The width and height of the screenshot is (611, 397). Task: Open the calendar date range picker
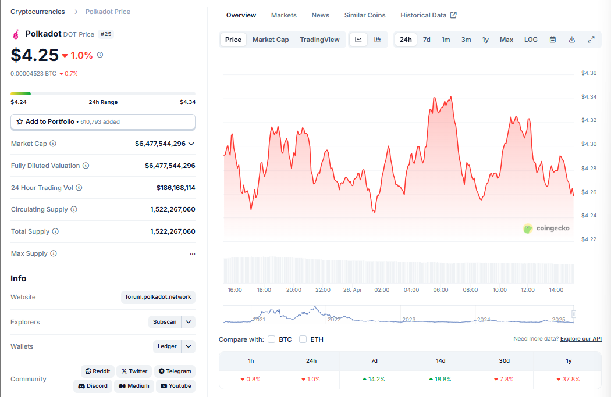pos(553,40)
